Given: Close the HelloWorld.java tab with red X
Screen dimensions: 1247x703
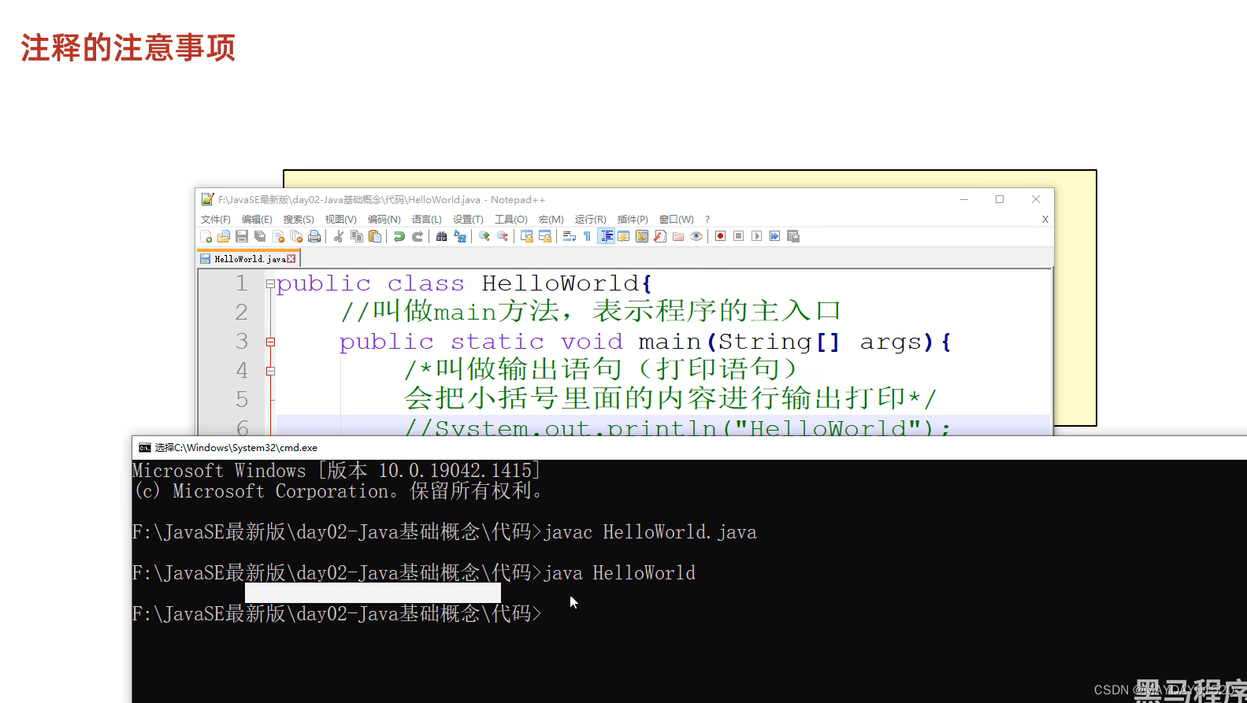Looking at the screenshot, I should coord(291,259).
